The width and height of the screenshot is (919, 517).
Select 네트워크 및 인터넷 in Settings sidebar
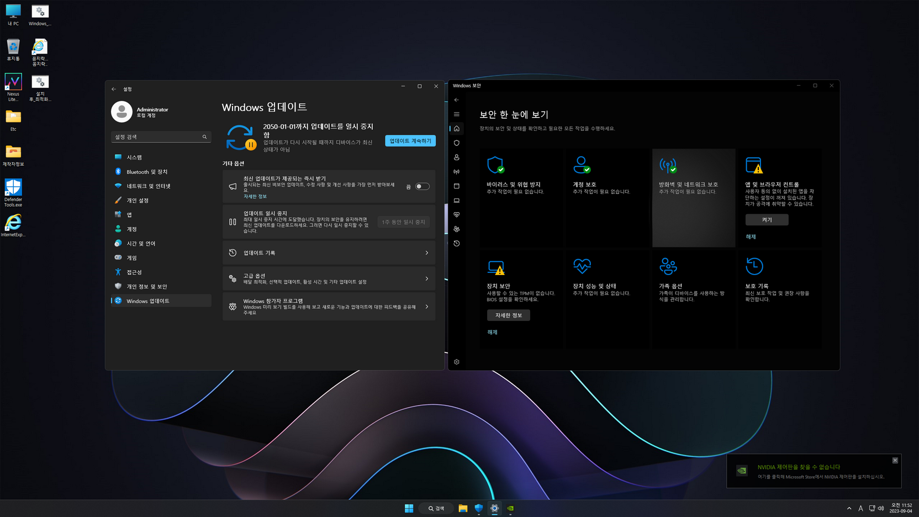point(161,186)
